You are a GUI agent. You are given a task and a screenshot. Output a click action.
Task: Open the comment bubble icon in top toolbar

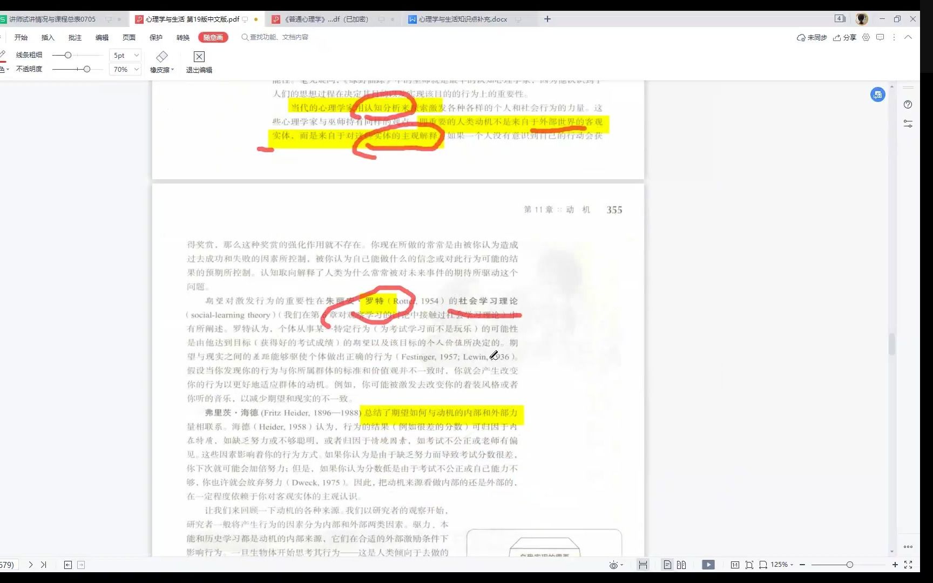coord(880,37)
